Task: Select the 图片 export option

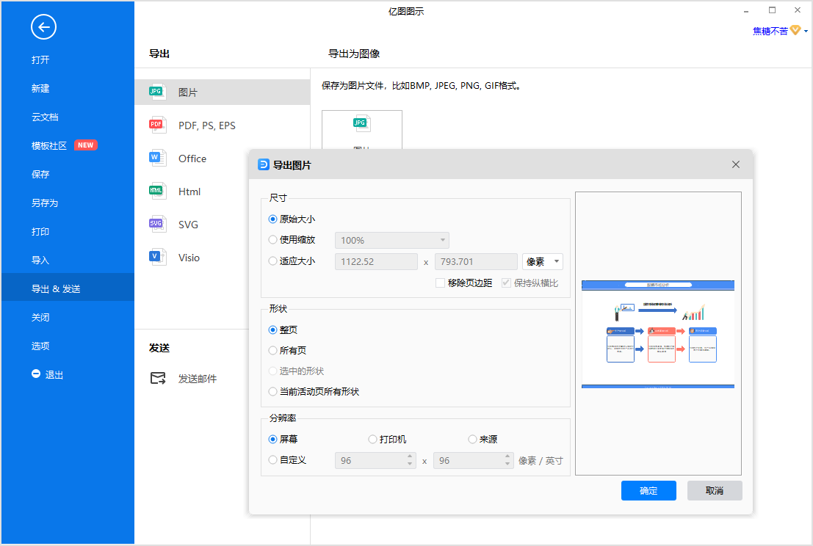Action: pyautogui.click(x=223, y=92)
